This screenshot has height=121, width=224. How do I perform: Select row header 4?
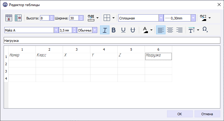[6, 79]
